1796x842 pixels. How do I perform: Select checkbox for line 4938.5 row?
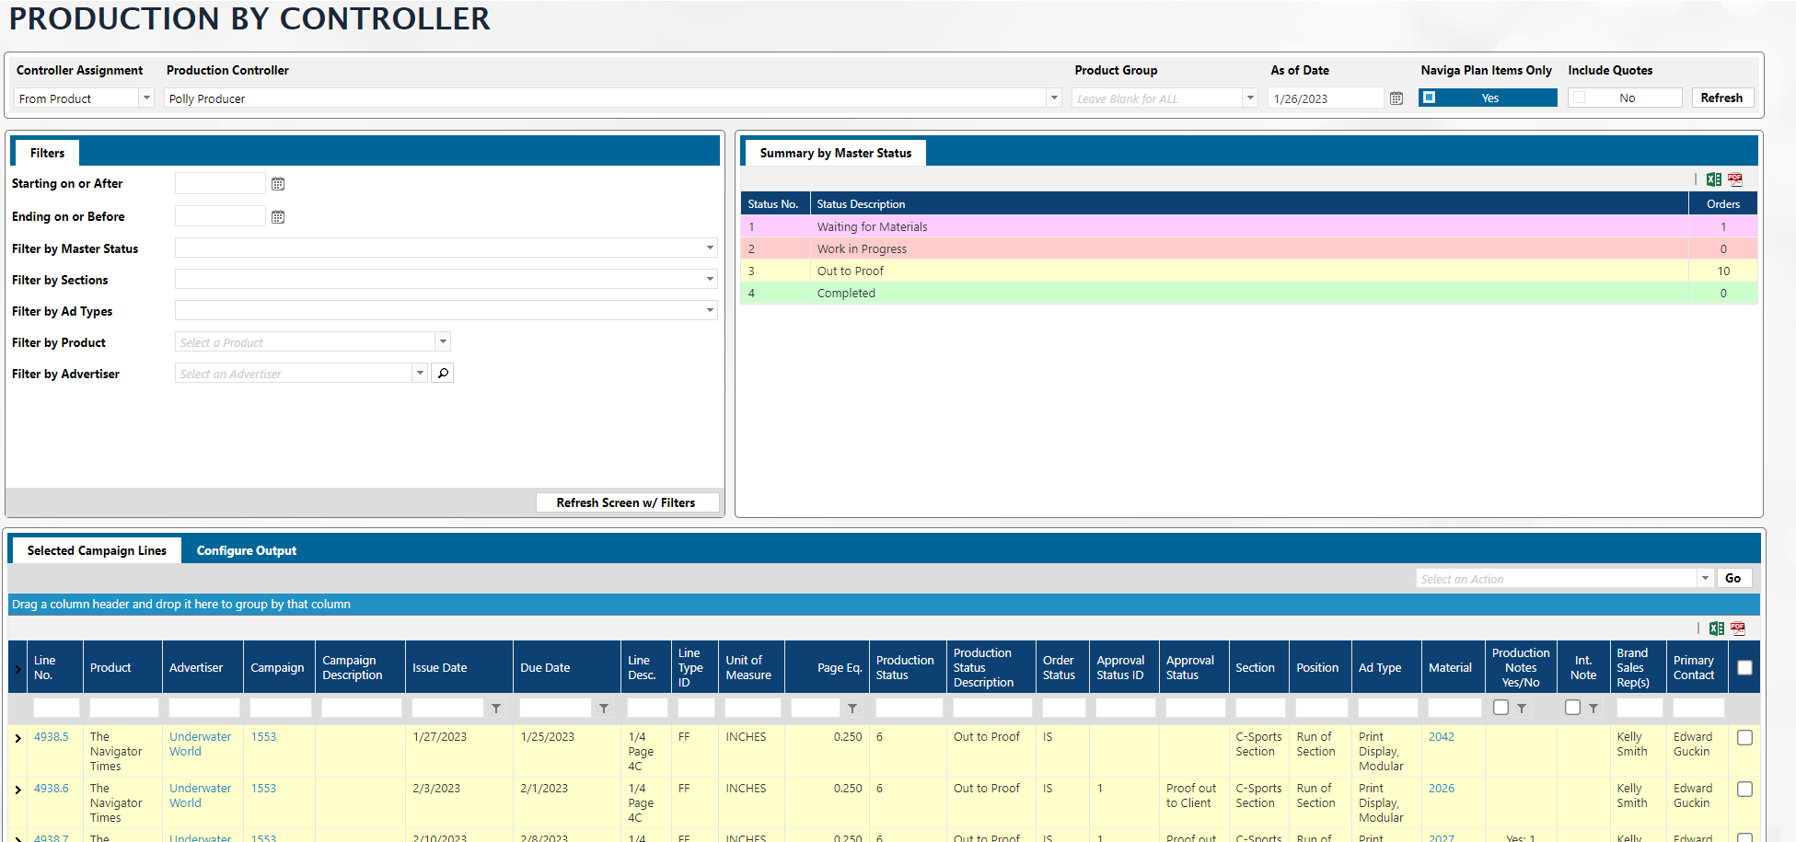(1744, 738)
